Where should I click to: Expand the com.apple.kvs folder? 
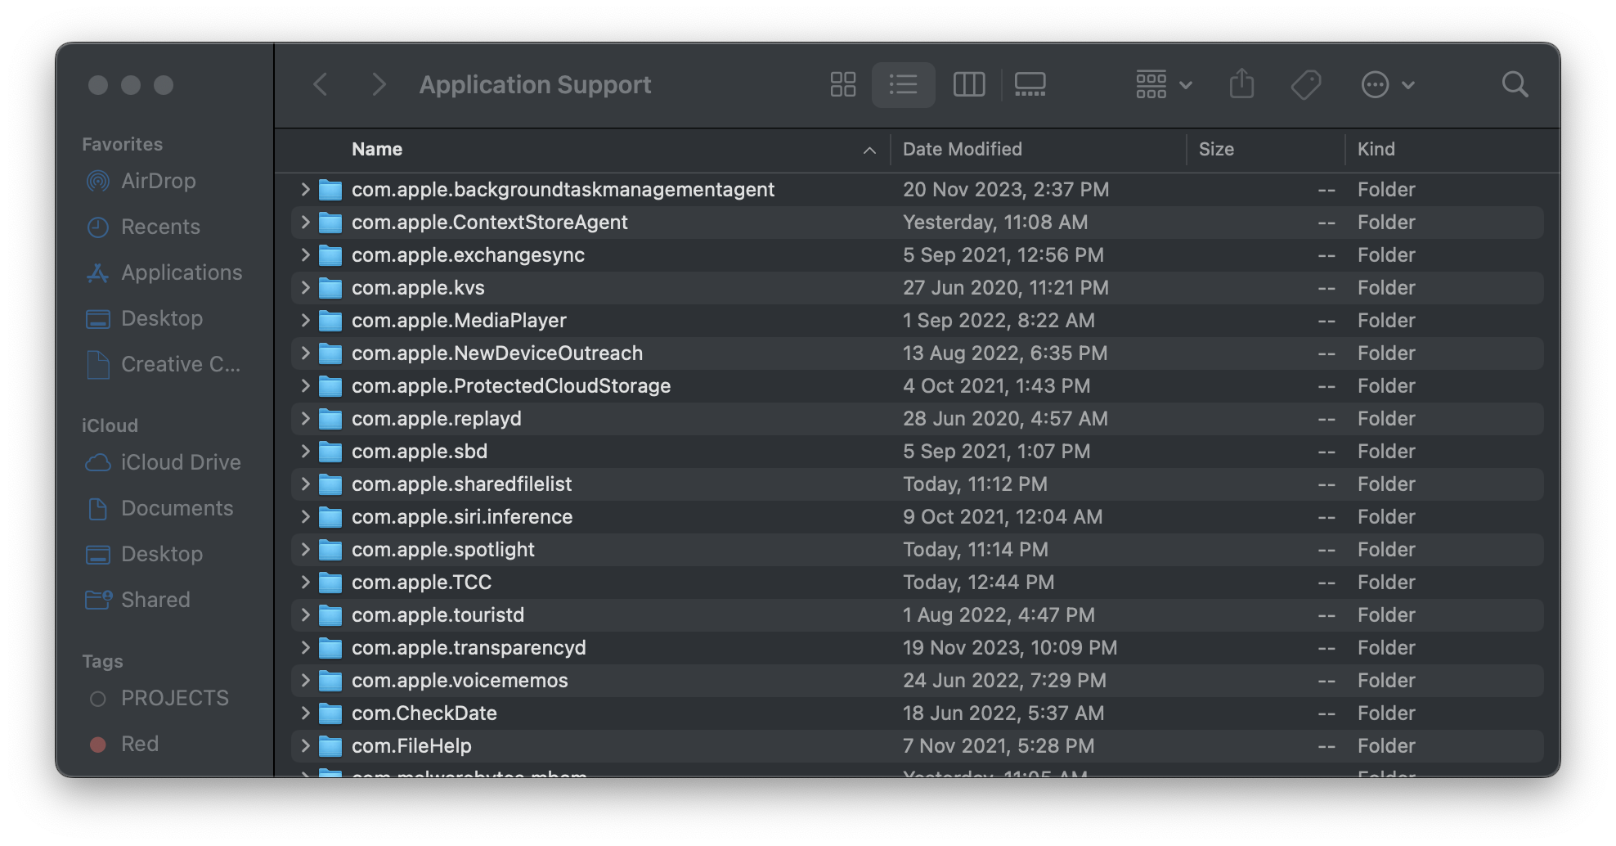(305, 287)
